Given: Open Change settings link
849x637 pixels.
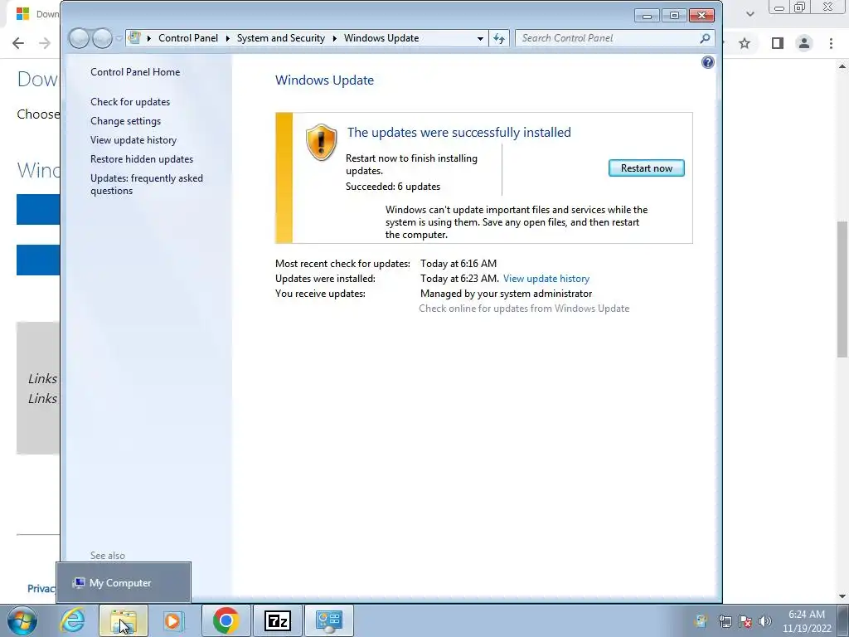Looking at the screenshot, I should [x=126, y=121].
